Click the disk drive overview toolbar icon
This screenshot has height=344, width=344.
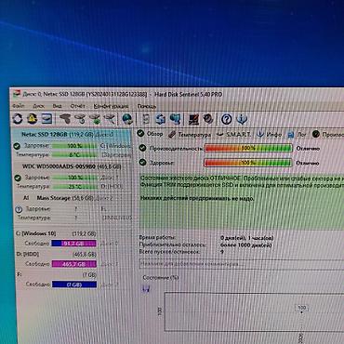46,119
